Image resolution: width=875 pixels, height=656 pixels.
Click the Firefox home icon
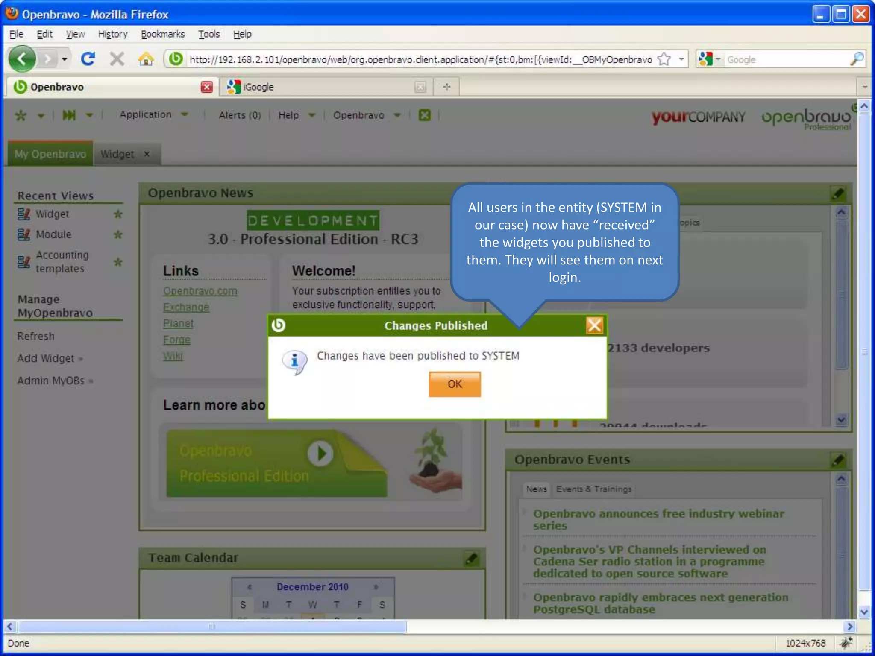[146, 59]
